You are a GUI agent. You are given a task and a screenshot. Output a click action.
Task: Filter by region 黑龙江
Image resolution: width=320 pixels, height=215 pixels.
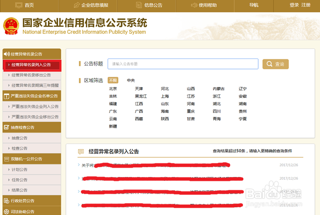pyautogui.click(x=141, y=96)
